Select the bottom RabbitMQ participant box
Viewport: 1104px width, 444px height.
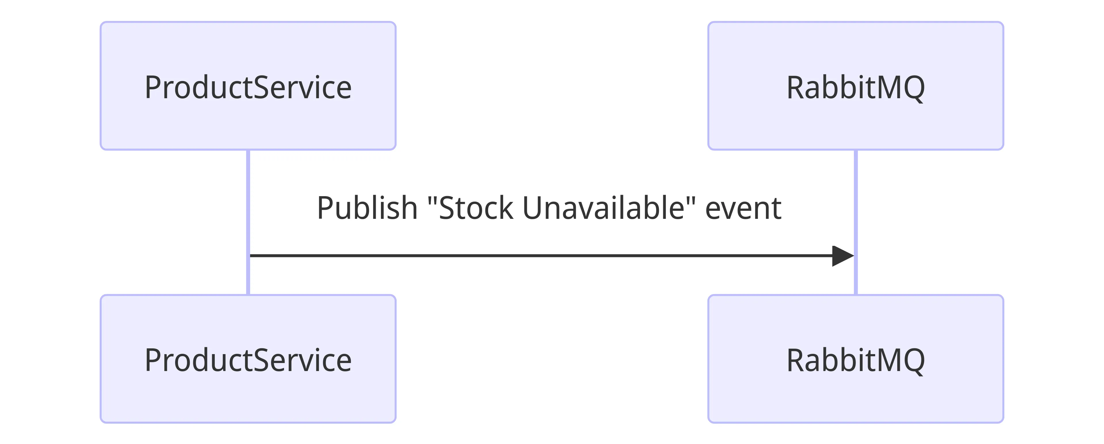[x=855, y=359]
